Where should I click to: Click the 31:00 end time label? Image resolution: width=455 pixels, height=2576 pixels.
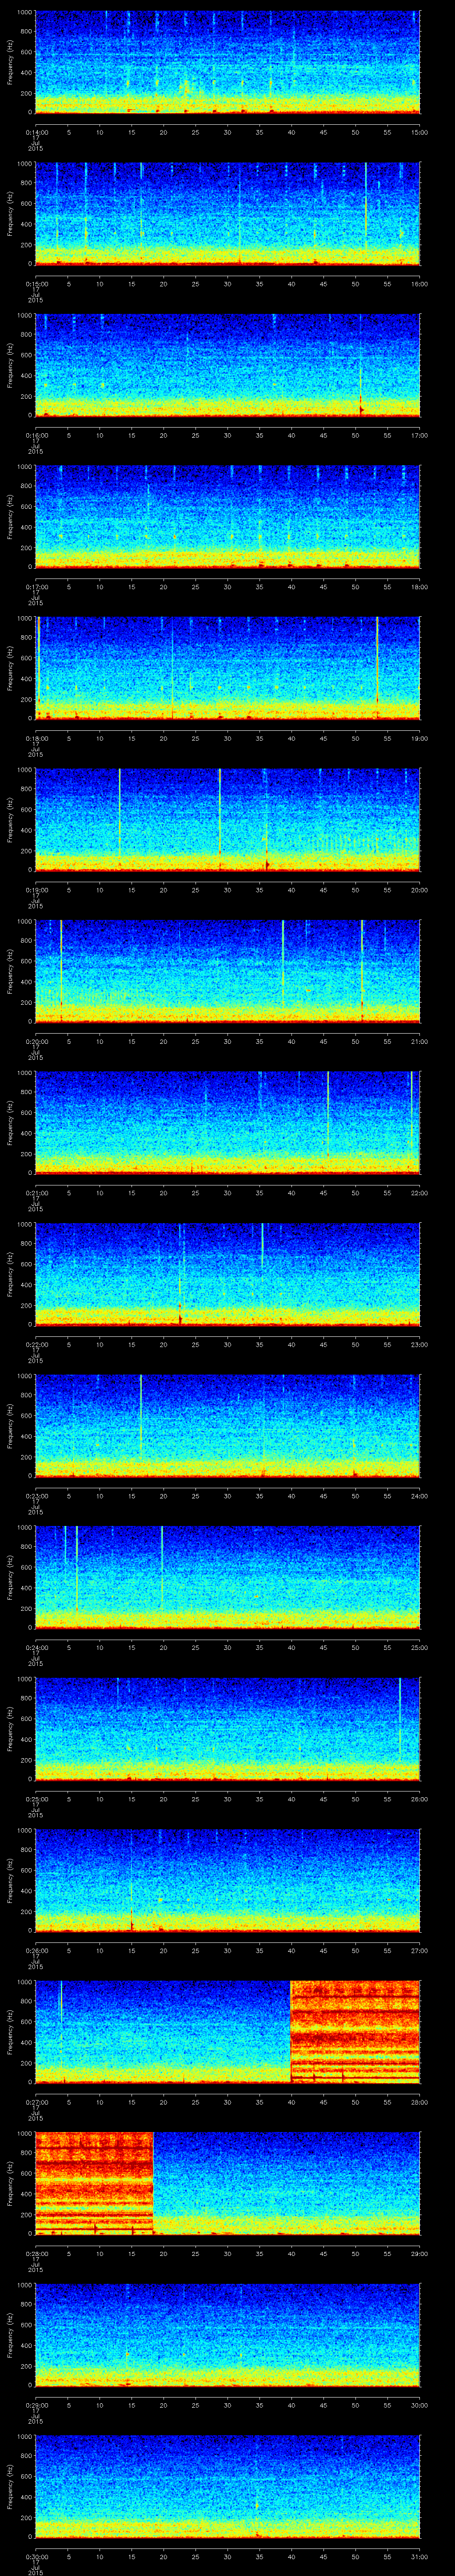(x=419, y=2557)
